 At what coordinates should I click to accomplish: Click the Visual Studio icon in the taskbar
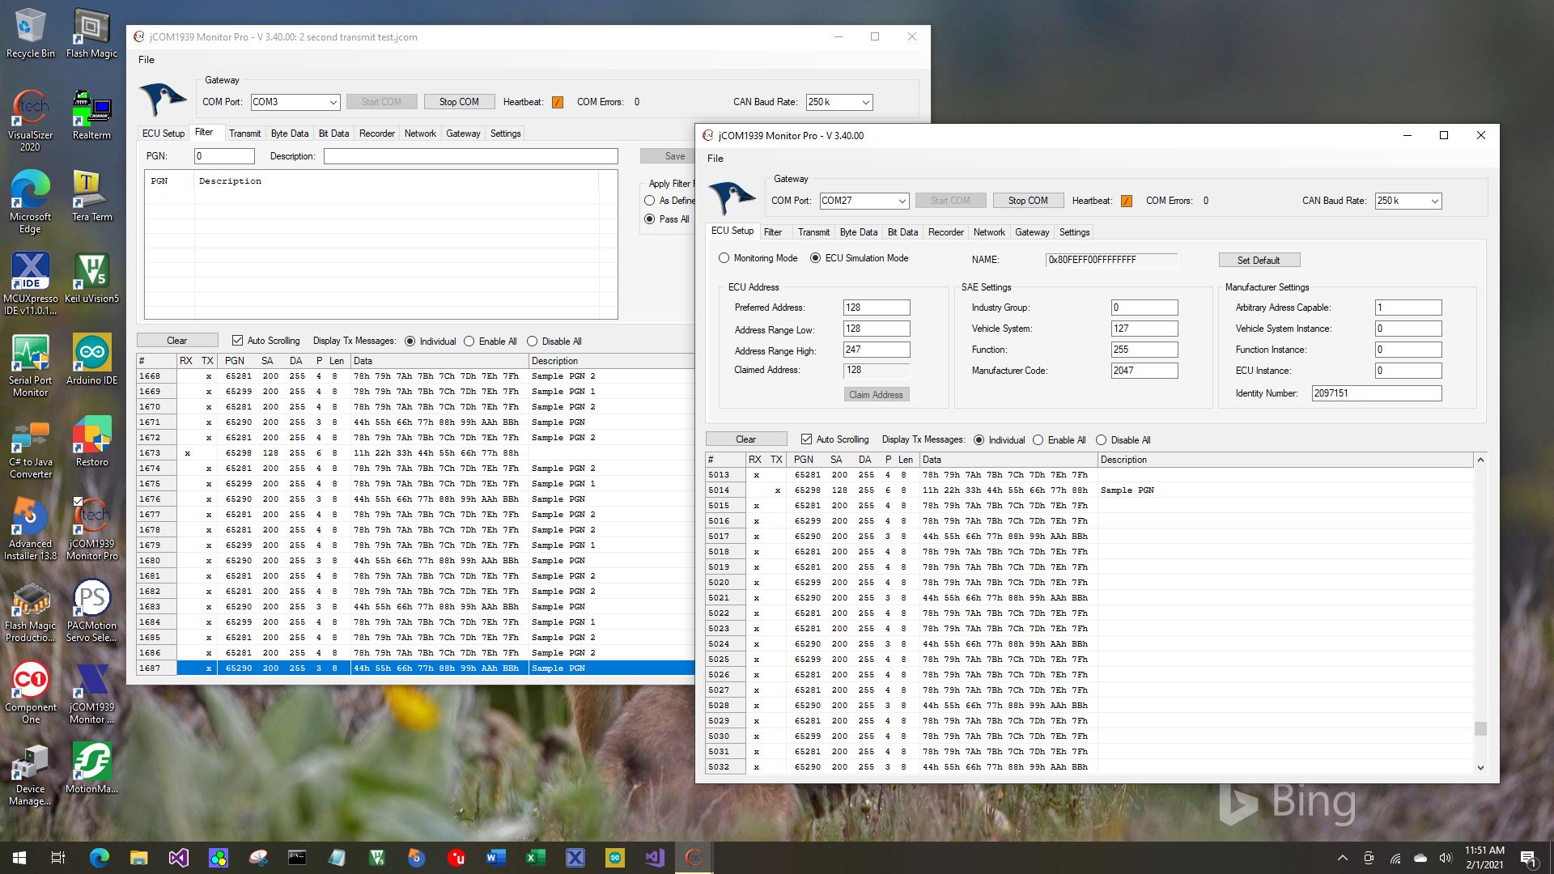[x=179, y=858]
